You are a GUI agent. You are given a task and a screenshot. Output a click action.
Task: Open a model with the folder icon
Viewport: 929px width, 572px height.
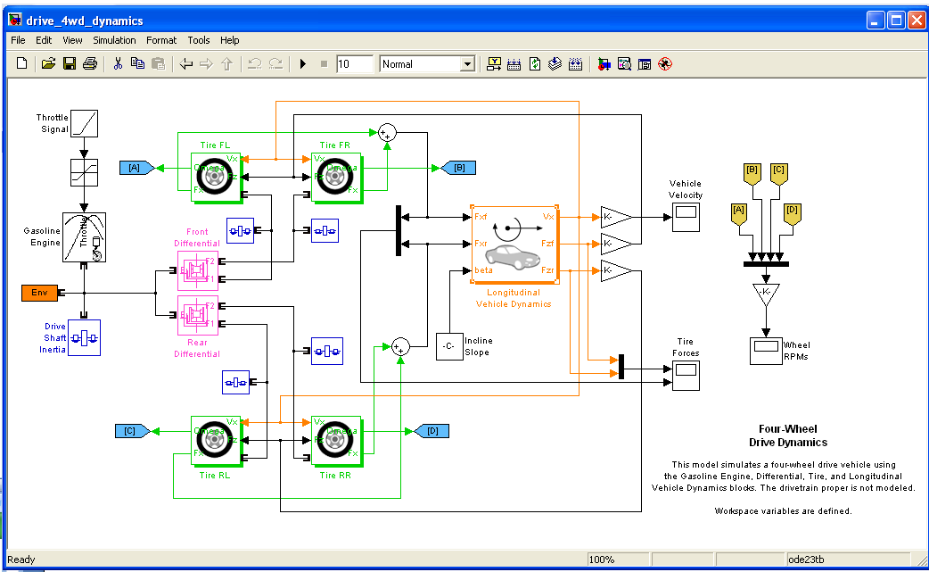(x=48, y=63)
